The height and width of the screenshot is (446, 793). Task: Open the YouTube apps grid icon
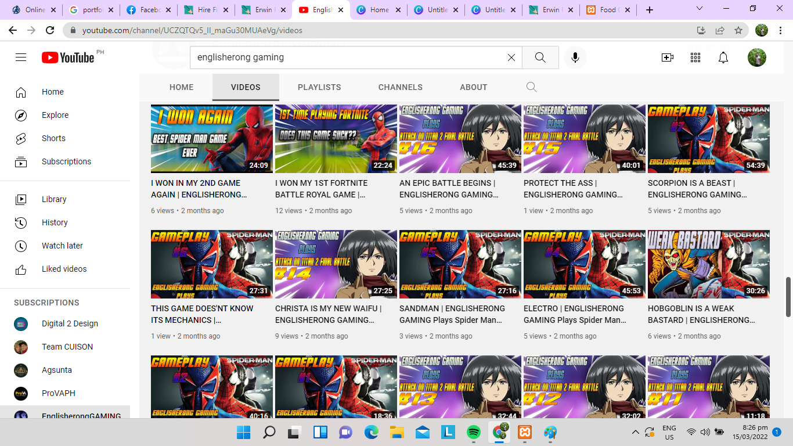click(x=695, y=57)
